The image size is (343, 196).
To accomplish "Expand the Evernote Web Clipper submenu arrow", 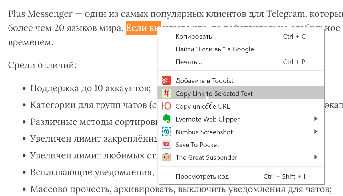I will coord(316,119).
